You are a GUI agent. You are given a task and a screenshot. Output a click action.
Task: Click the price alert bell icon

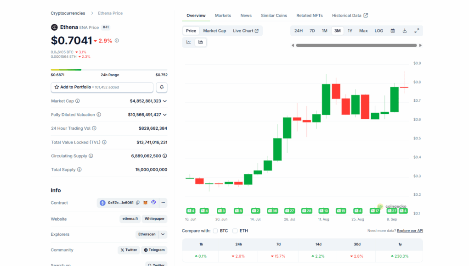pos(162,87)
